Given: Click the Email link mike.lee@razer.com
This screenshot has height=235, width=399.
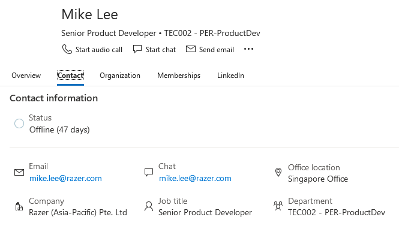Looking at the screenshot, I should (x=65, y=178).
